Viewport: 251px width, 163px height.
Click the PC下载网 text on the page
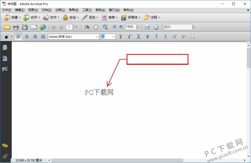click(99, 92)
